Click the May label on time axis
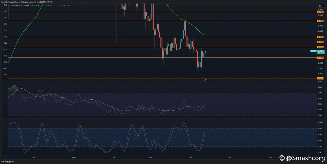 229,158
